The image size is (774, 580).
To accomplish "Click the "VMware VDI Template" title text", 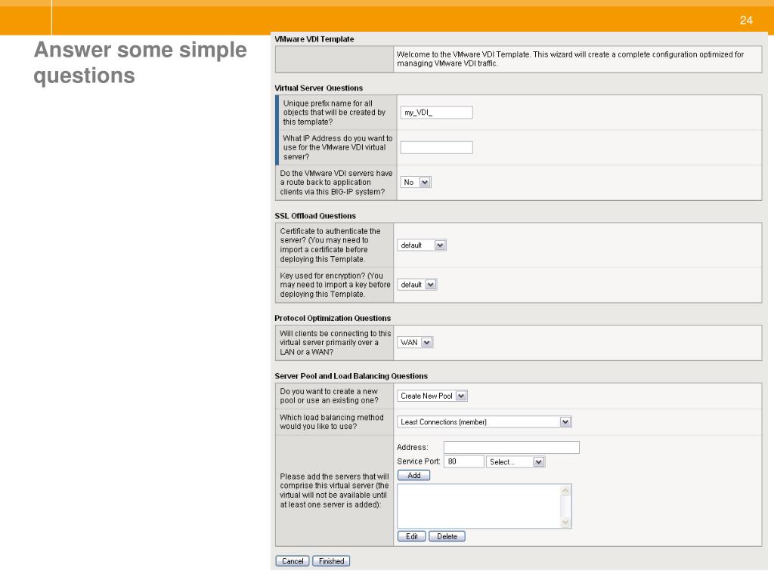I will (x=314, y=39).
